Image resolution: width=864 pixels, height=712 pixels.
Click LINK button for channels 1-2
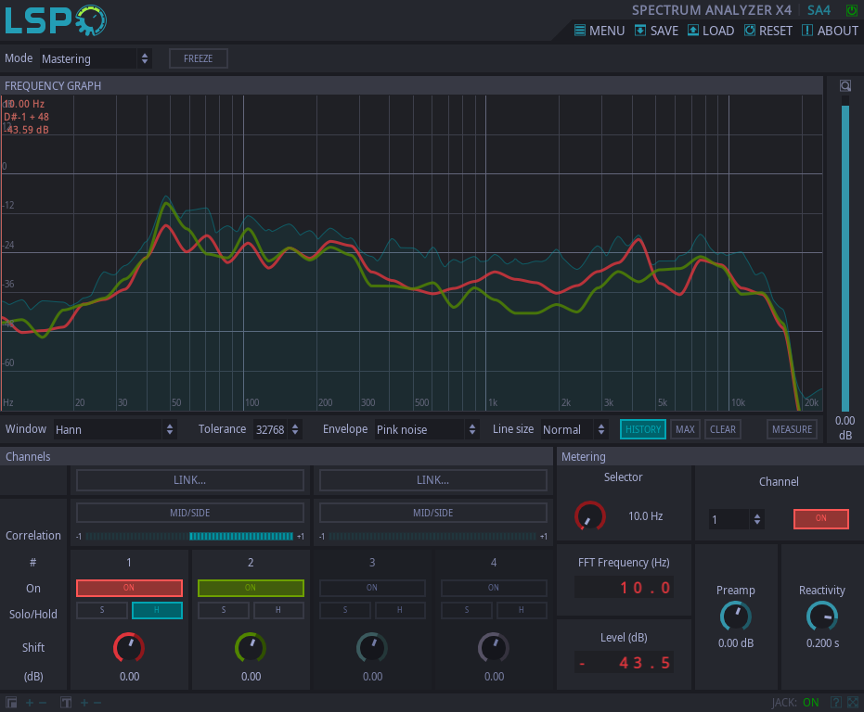tap(189, 480)
